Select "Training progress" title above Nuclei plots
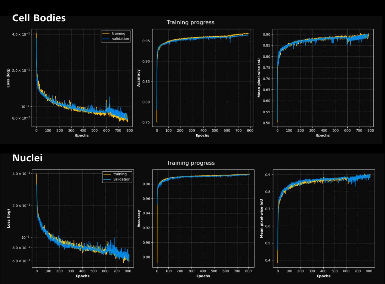The height and width of the screenshot is (284, 385). pos(191,163)
